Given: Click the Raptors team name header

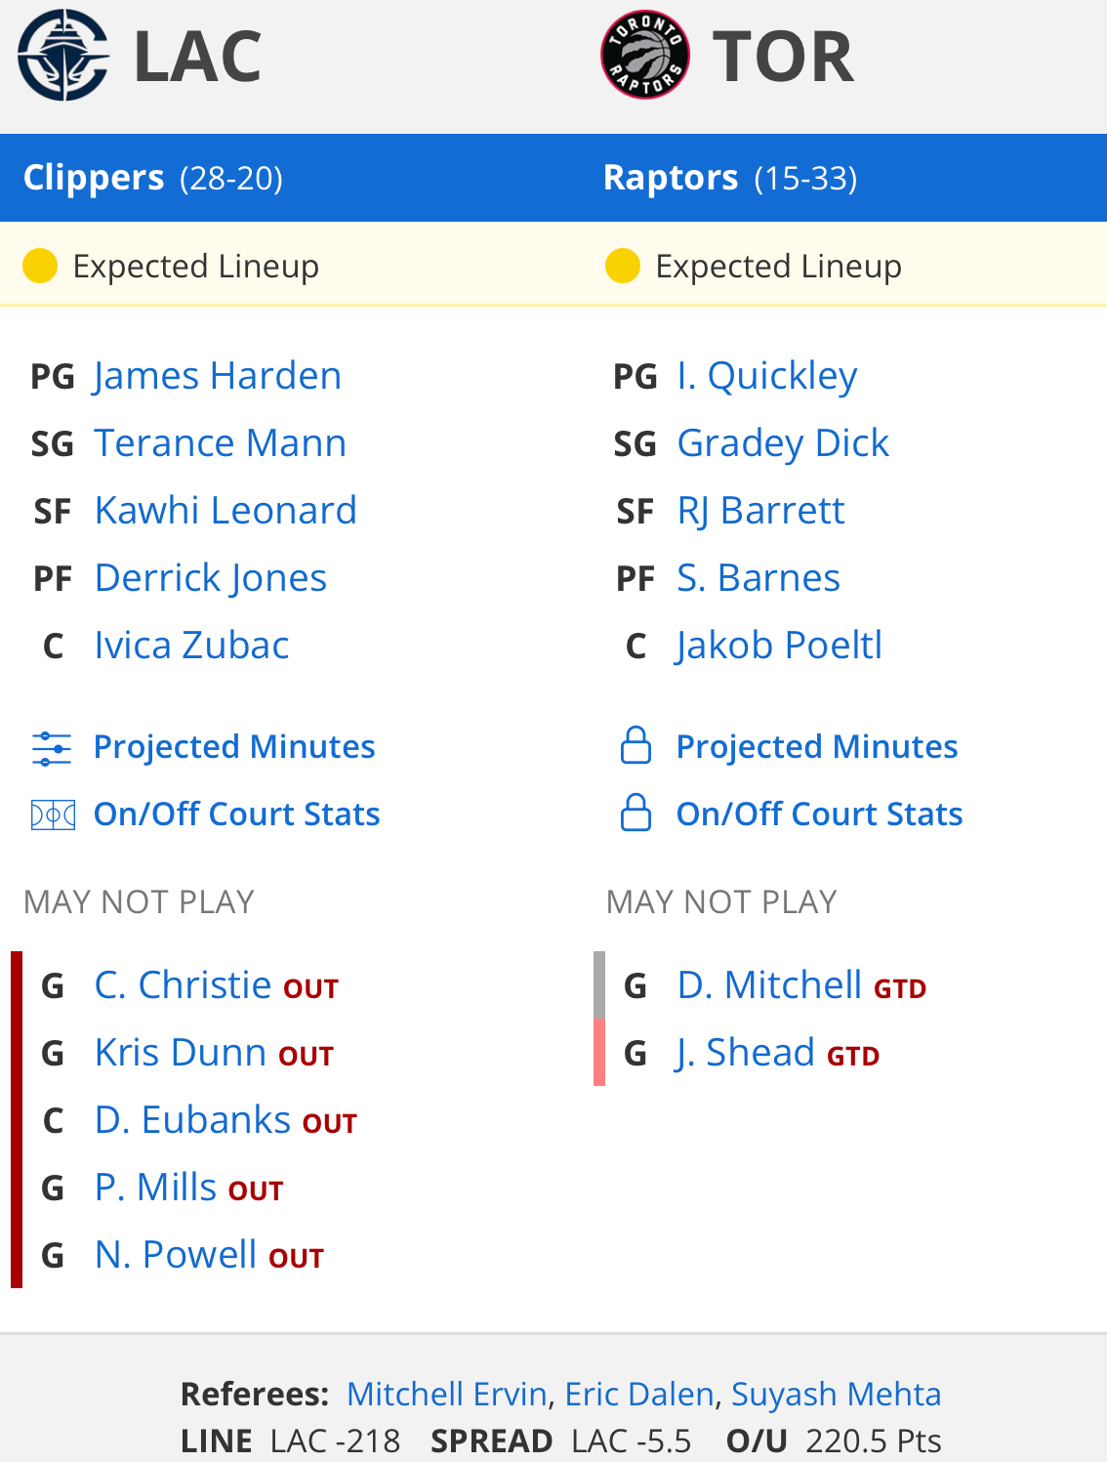Looking at the screenshot, I should coord(671,178).
